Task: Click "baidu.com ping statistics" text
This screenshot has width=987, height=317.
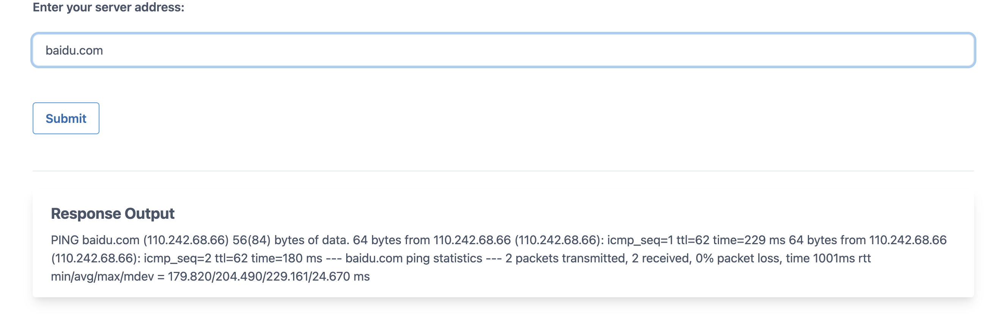Action: 413,259
